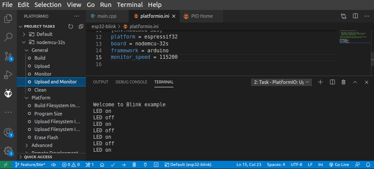Toggle notifications bell in status bar
This screenshot has height=169, width=374.
coord(368,164)
